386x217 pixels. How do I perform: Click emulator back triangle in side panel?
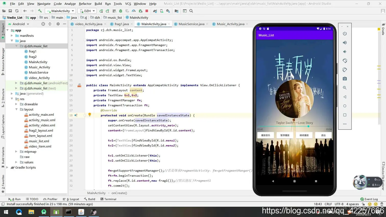345,97
